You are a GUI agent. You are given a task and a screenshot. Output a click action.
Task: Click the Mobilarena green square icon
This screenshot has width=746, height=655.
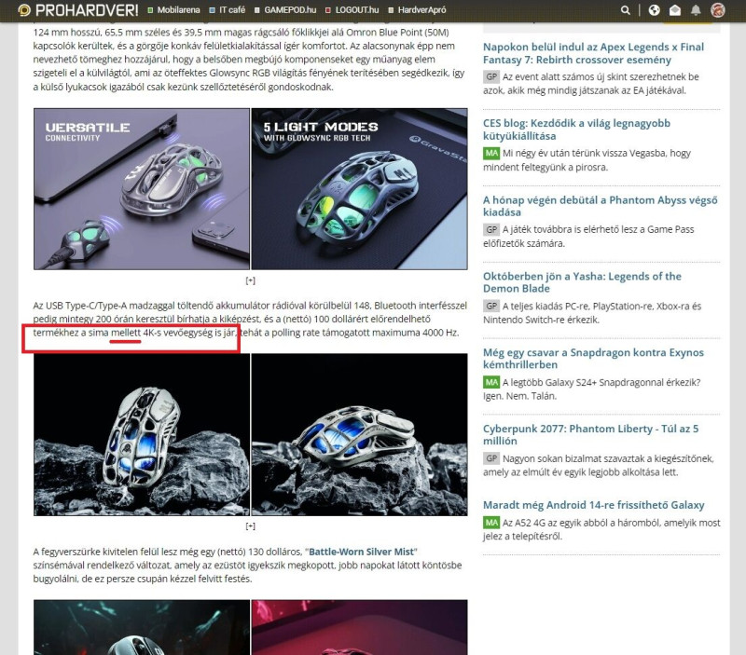150,10
